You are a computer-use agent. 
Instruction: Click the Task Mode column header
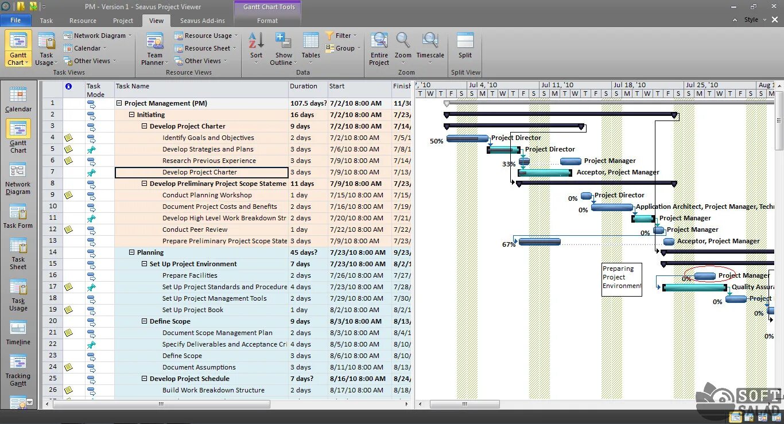(99, 90)
